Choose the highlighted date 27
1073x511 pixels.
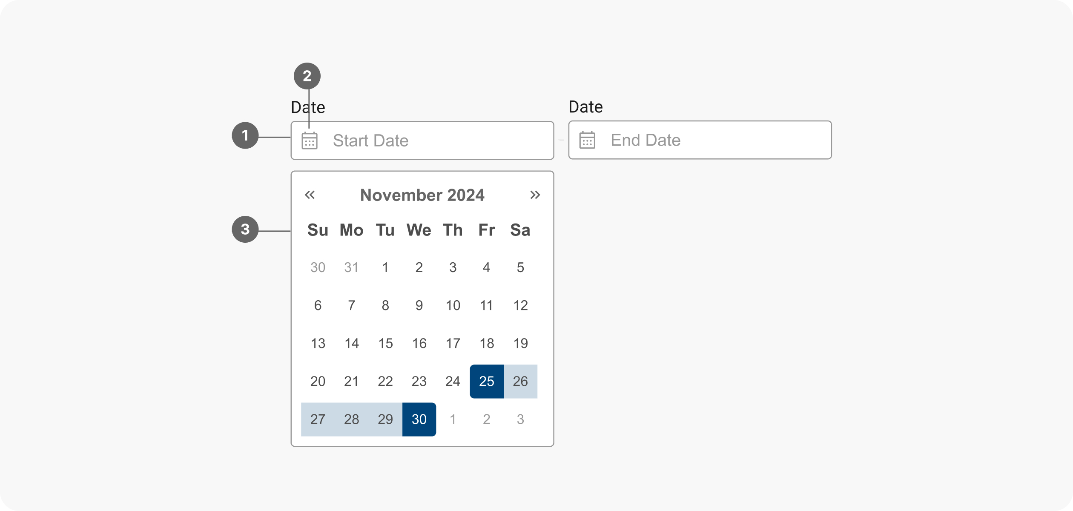(x=318, y=419)
